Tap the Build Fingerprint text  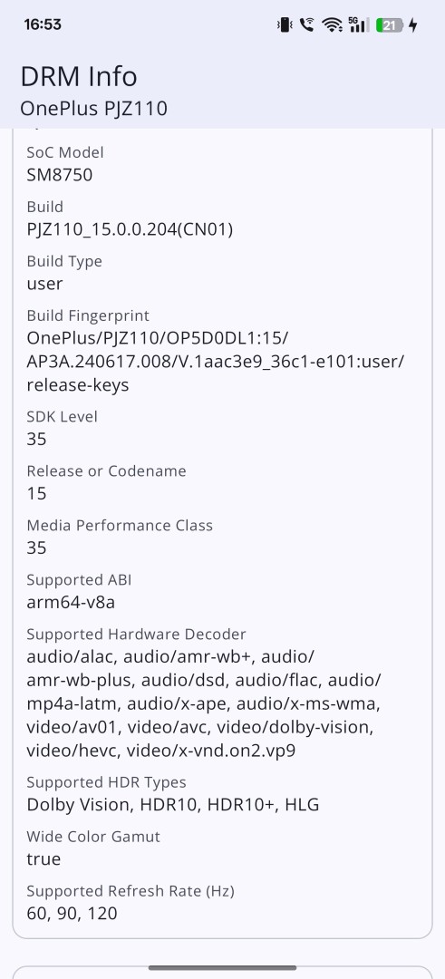coord(216,362)
